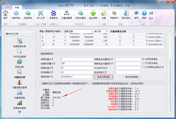Edit the 百度权重大于 field
Viewport: 176px width, 119px height.
coord(77,59)
